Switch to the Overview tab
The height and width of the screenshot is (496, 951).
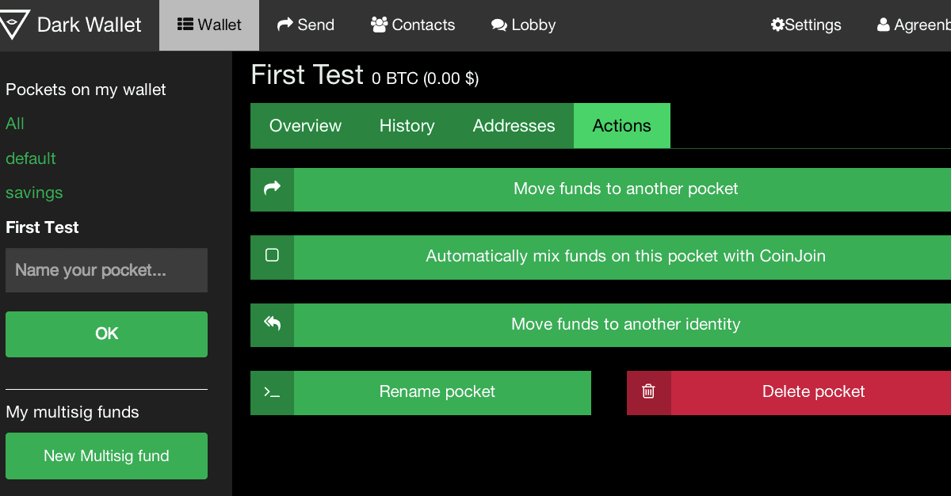tap(305, 126)
